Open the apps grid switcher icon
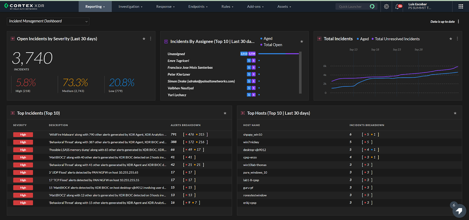This screenshot has width=469, height=220. point(460,7)
